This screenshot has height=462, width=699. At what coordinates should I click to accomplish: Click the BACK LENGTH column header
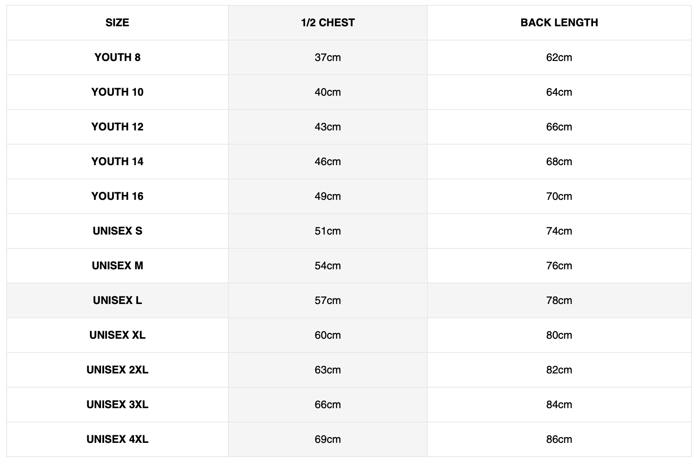(559, 23)
